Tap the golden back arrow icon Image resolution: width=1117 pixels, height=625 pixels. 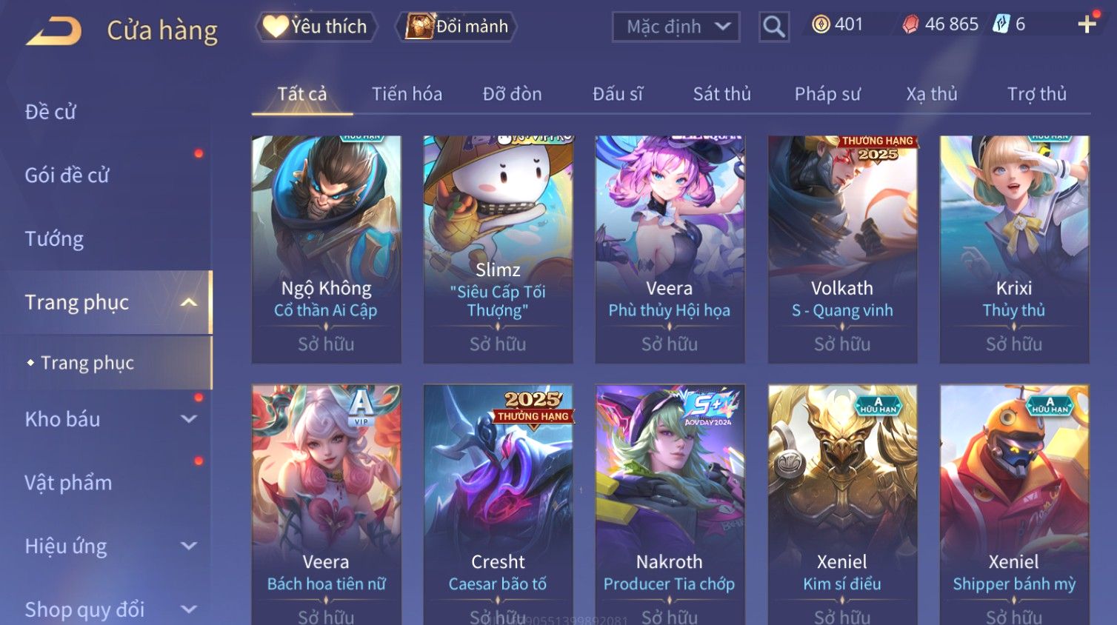click(x=54, y=31)
